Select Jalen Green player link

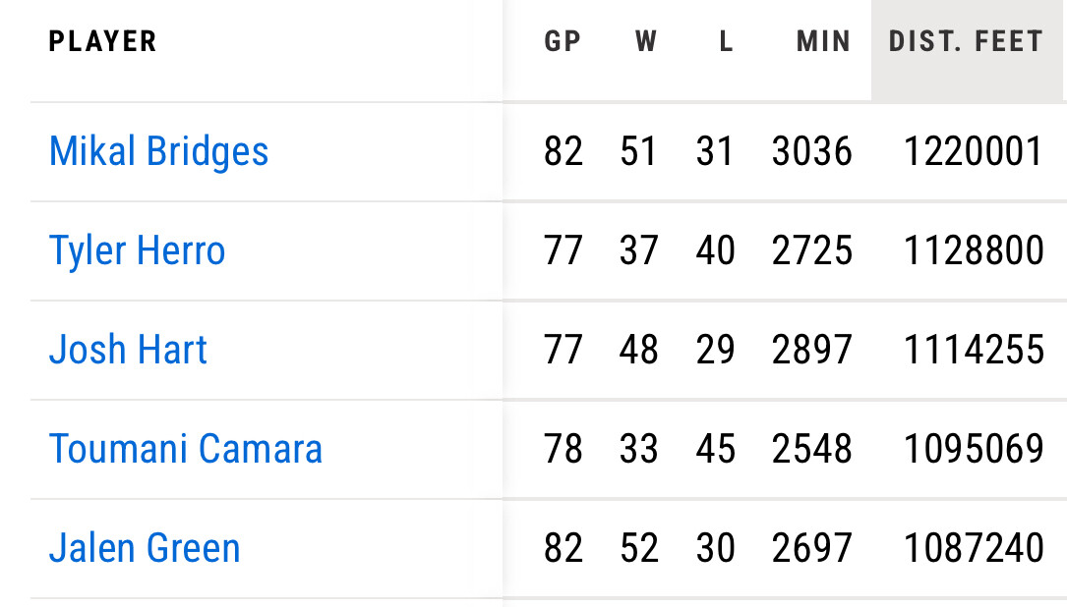click(x=145, y=548)
